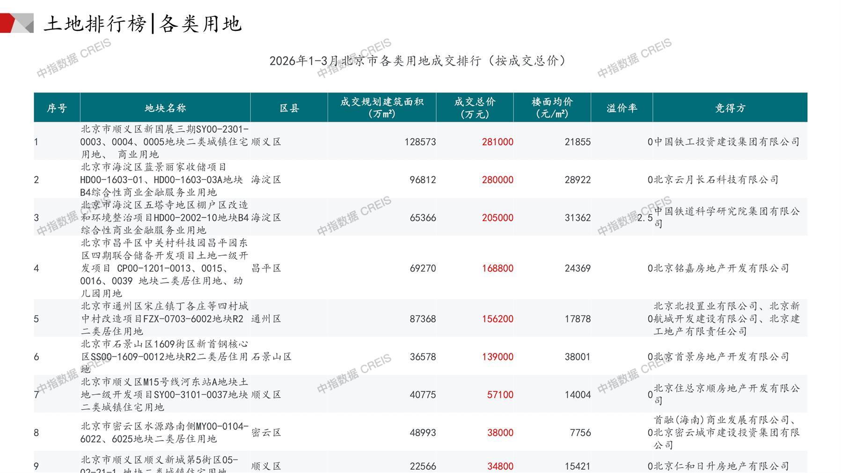Select the 通州区 district cell
841x473 pixels.
pos(266,319)
